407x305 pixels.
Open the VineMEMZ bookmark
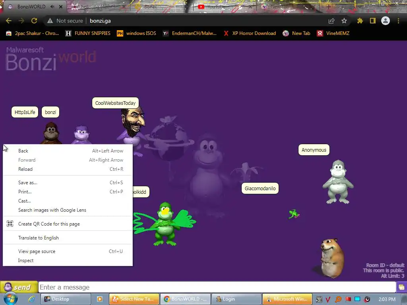(x=333, y=33)
